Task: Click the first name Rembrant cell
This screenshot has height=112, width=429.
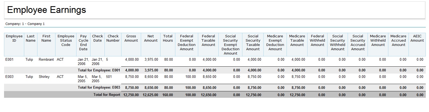Action: (46, 60)
